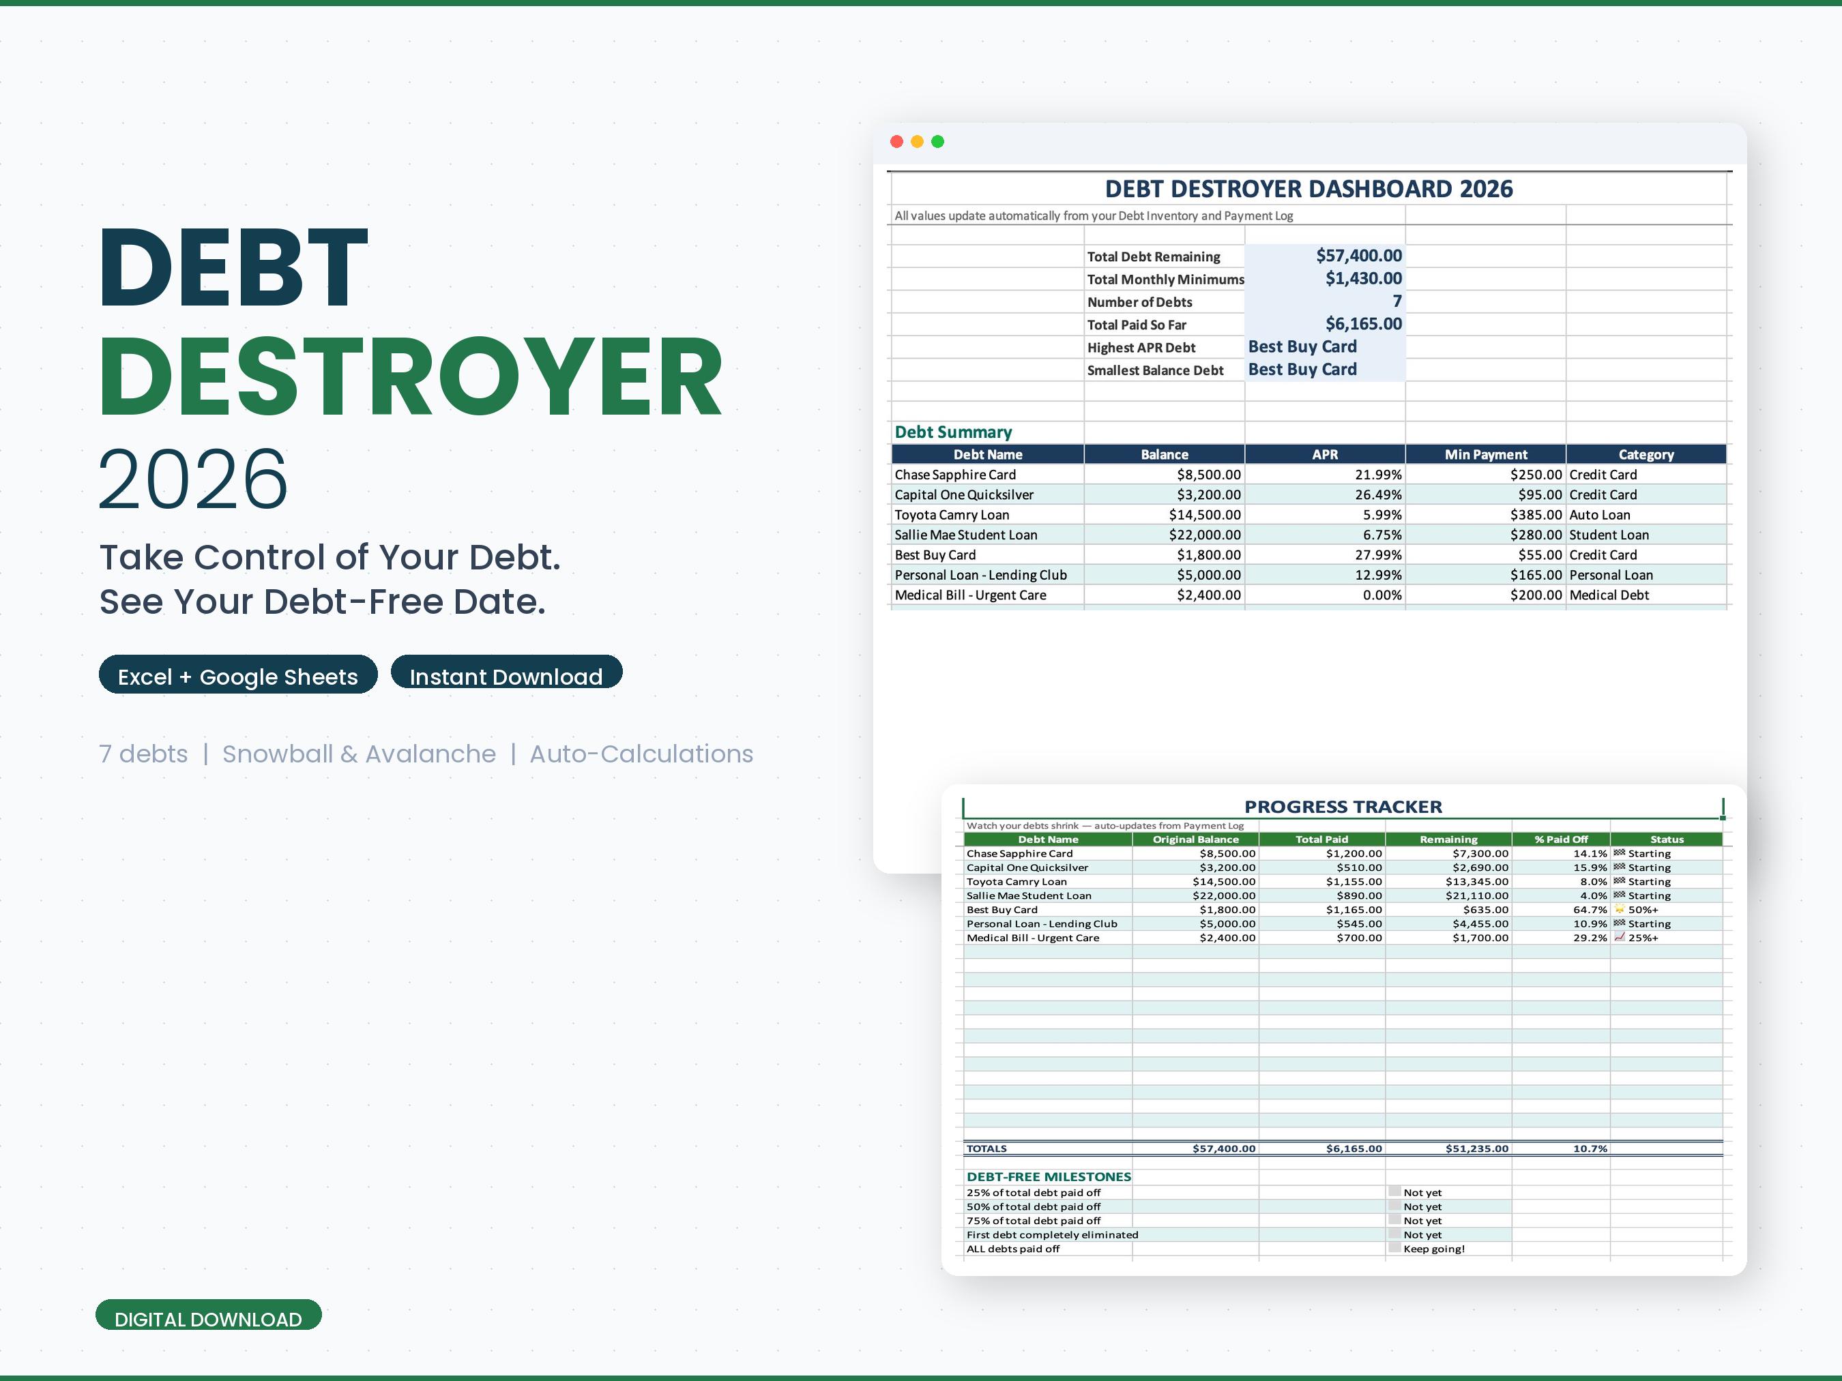Click the Excel + Google Sheets pill

pyautogui.click(x=238, y=674)
